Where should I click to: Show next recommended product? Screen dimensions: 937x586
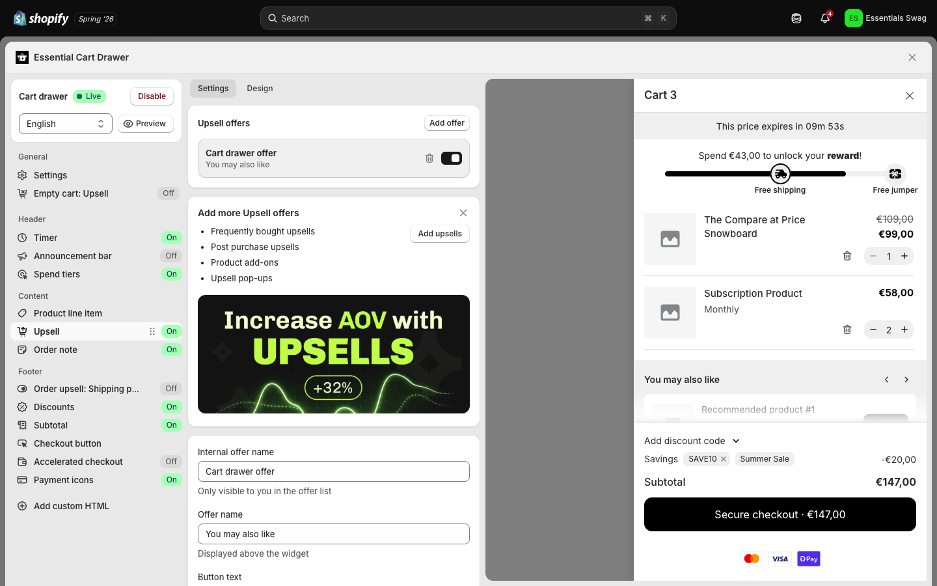click(x=906, y=380)
